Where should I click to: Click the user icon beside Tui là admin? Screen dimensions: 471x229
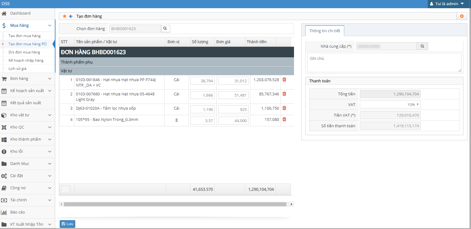point(432,4)
